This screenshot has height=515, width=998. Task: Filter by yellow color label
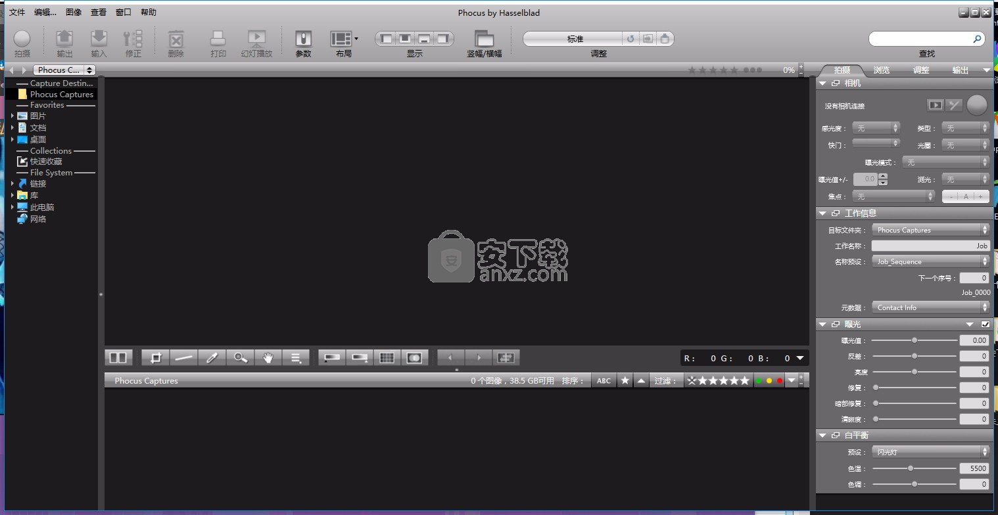[x=769, y=381]
